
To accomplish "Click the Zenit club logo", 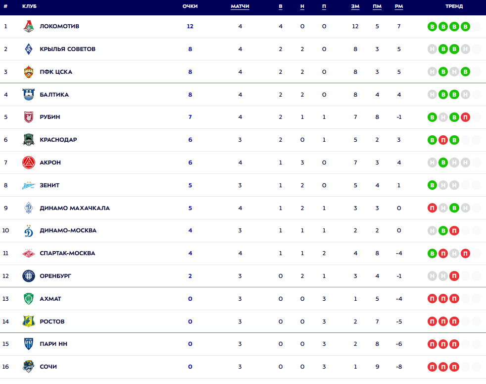I will (x=29, y=185).
